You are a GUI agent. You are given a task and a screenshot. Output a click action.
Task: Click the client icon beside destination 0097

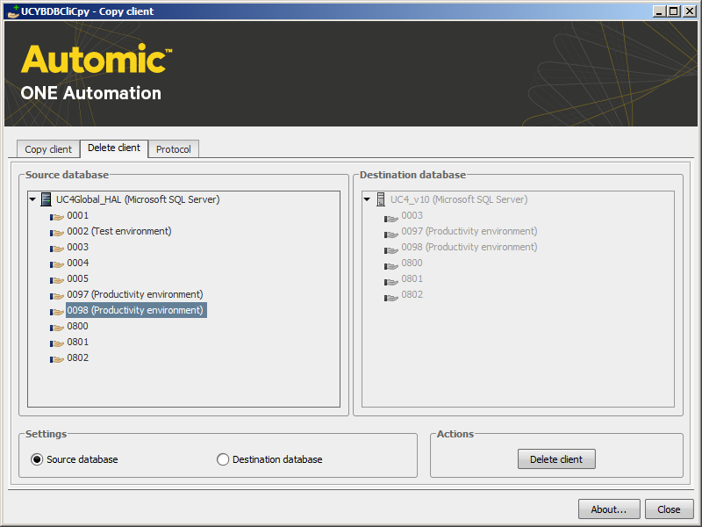pyautogui.click(x=391, y=234)
